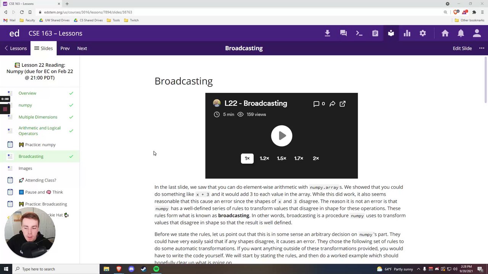Image resolution: width=488 pixels, height=274 pixels.
Task: Click the bookmark icon beside address bar
Action: (30, 12)
